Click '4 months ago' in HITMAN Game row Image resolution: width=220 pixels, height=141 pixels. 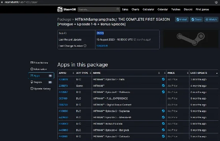[198, 86]
